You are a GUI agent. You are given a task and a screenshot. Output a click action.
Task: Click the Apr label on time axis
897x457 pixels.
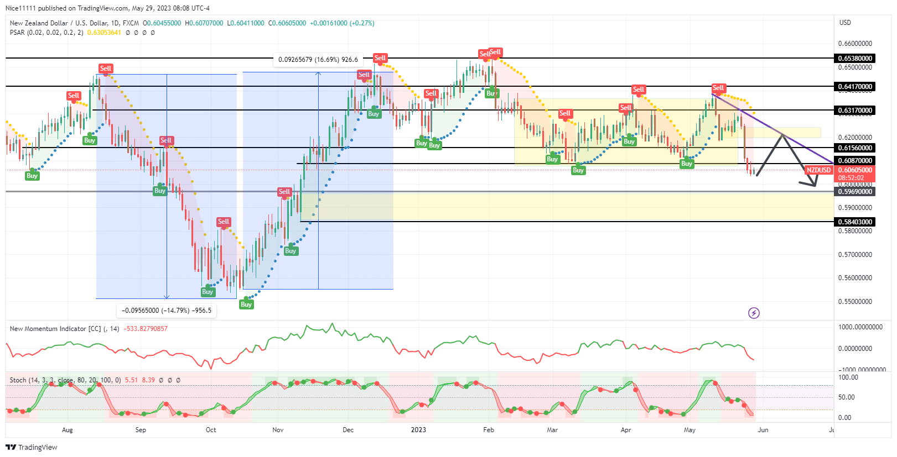(x=626, y=430)
